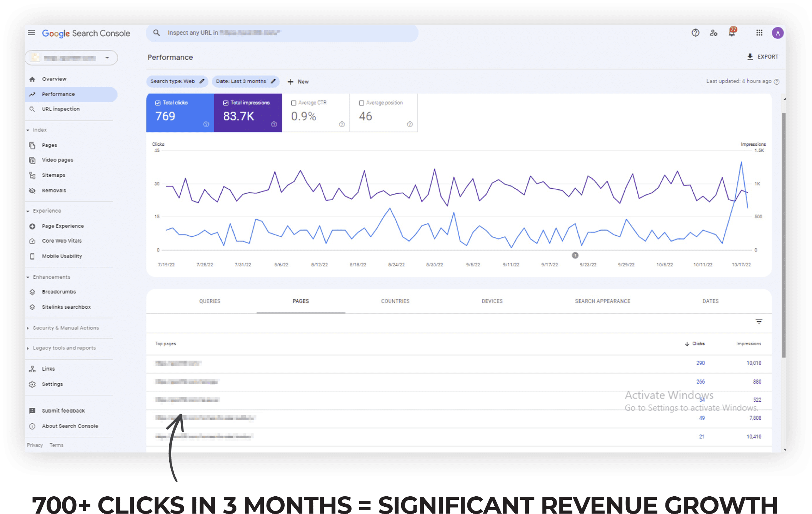Open the Help icon in top bar
This screenshot has width=812, height=514.
coord(695,33)
